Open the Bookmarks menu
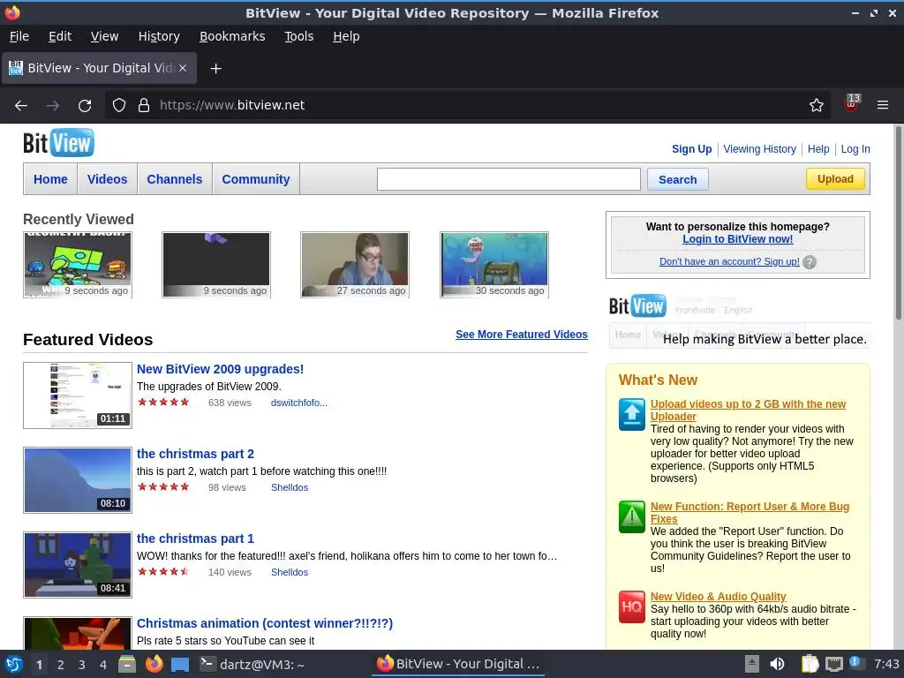 point(232,36)
